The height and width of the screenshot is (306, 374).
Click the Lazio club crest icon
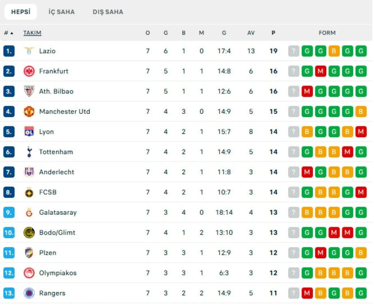pos(29,51)
